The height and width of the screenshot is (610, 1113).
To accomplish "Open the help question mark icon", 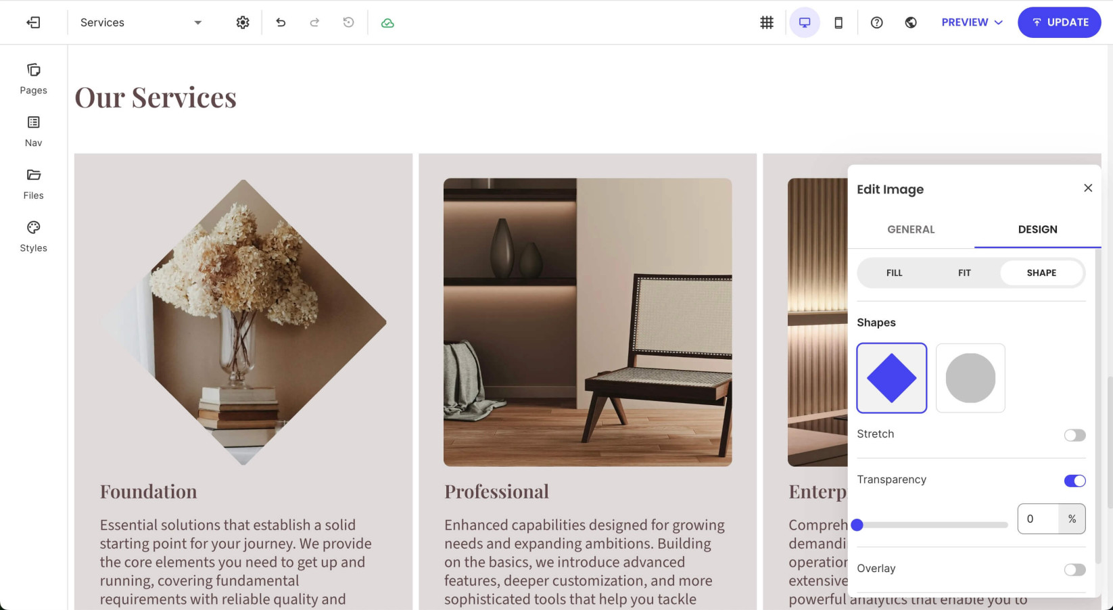I will pyautogui.click(x=877, y=22).
